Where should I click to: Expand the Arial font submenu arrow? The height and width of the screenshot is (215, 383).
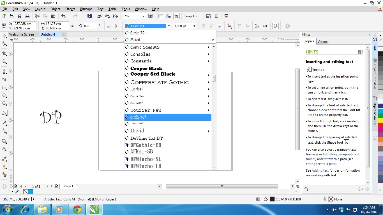213,40
